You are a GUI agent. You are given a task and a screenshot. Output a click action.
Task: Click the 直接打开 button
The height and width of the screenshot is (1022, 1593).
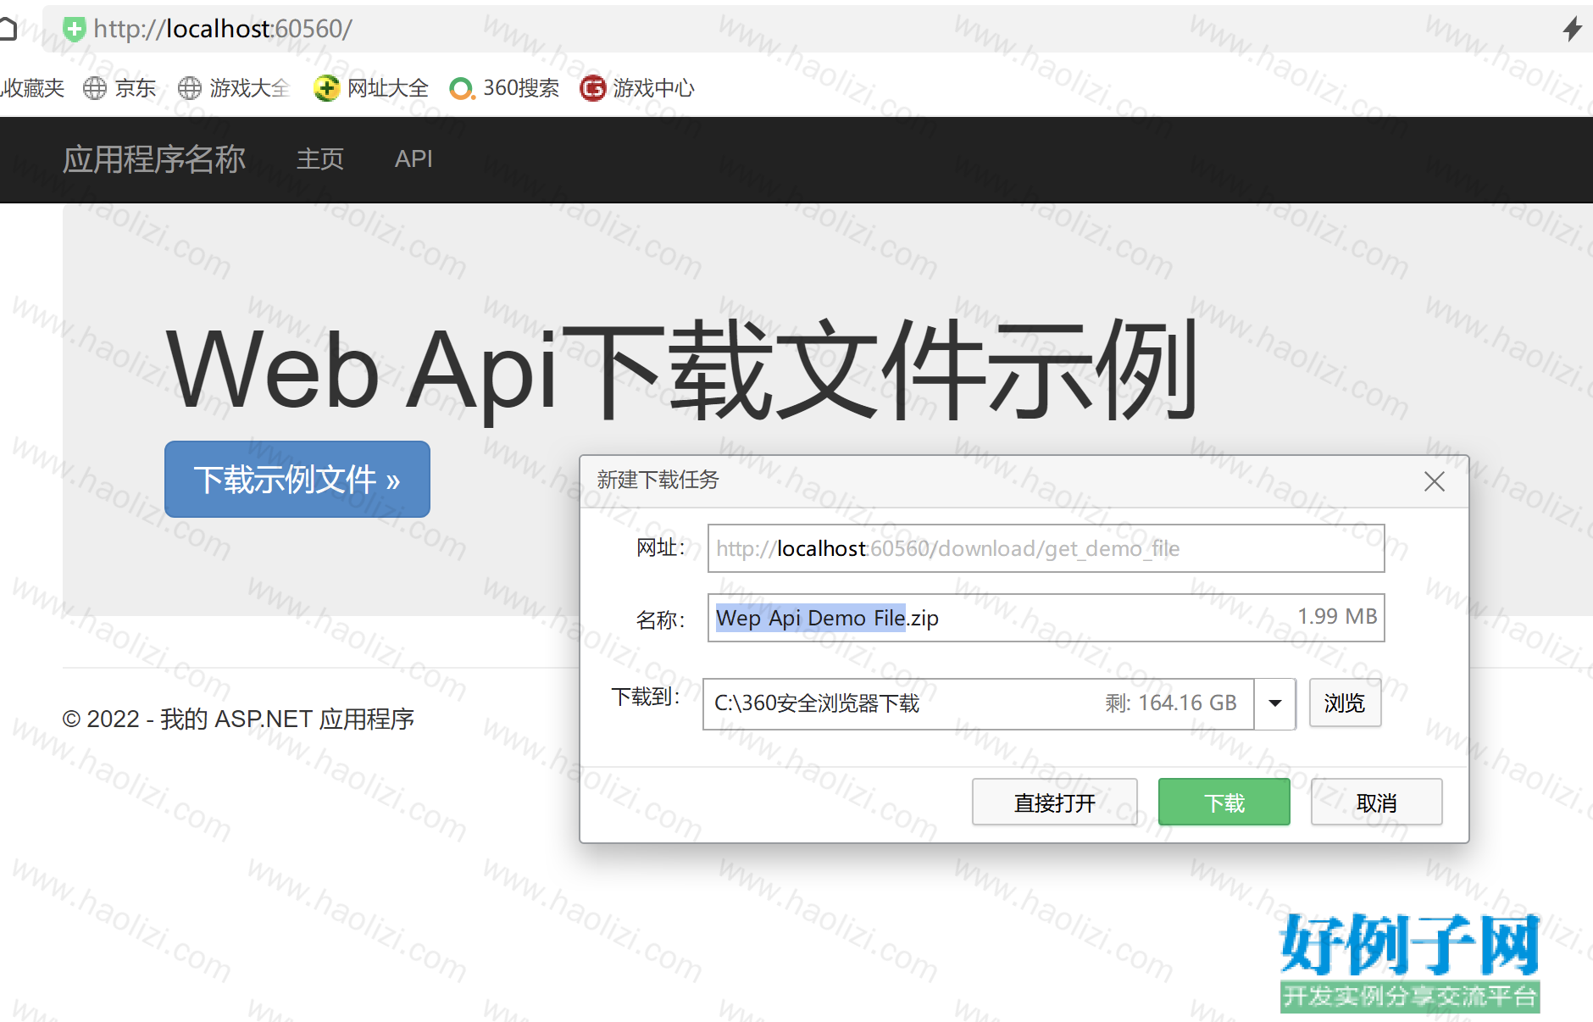click(x=1054, y=802)
